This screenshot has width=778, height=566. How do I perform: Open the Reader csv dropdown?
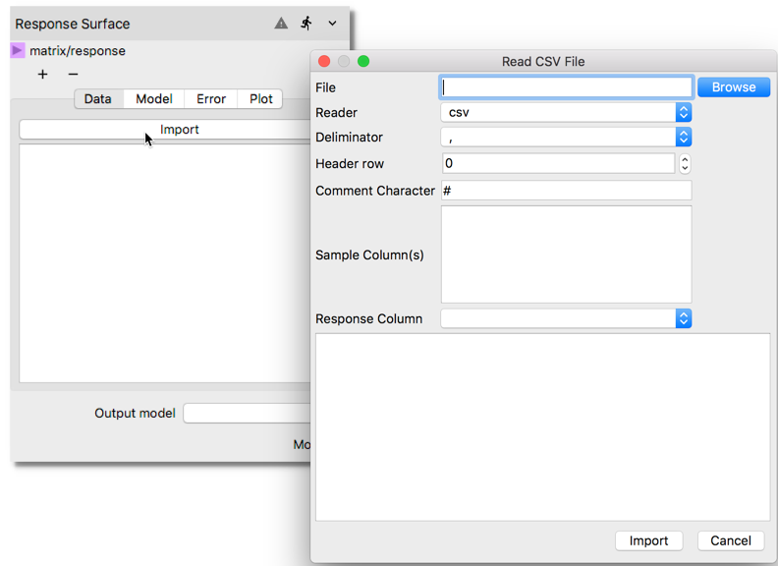(567, 113)
